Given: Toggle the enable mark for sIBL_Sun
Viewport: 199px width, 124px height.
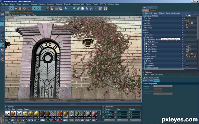Looking at the screenshot, I should [x=185, y=44].
